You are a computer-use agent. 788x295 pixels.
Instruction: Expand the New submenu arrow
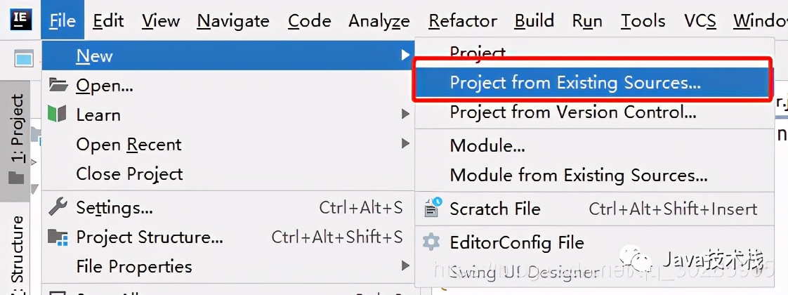(x=405, y=55)
